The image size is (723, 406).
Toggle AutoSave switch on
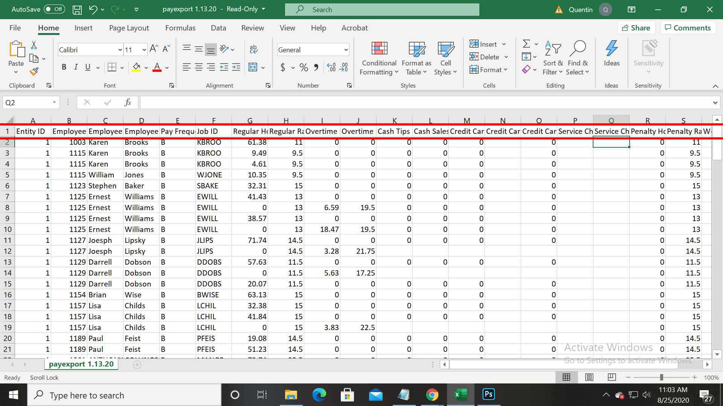click(54, 9)
